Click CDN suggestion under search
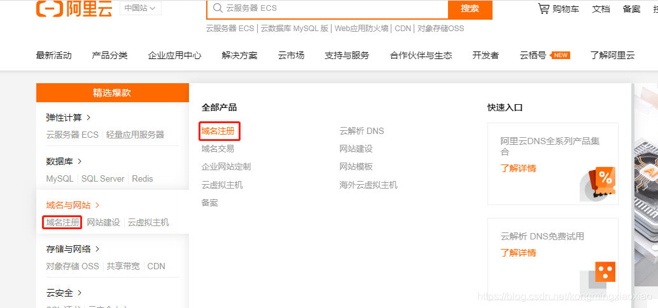This screenshot has width=658, height=308. pos(403,29)
